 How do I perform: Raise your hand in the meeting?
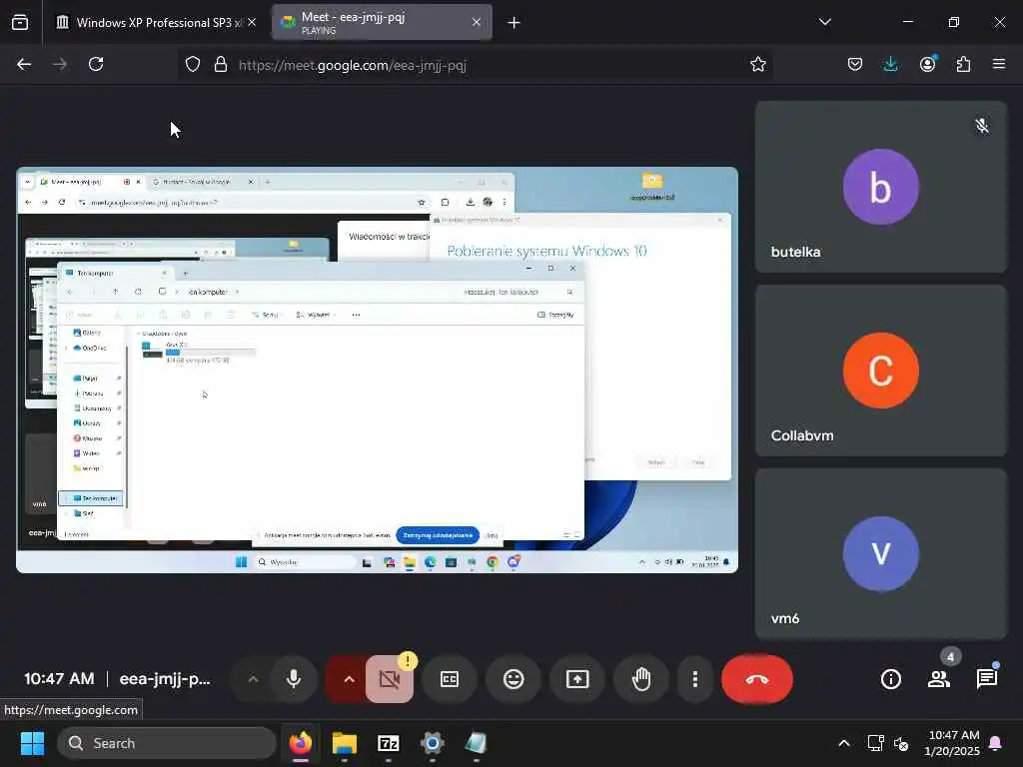(x=641, y=679)
